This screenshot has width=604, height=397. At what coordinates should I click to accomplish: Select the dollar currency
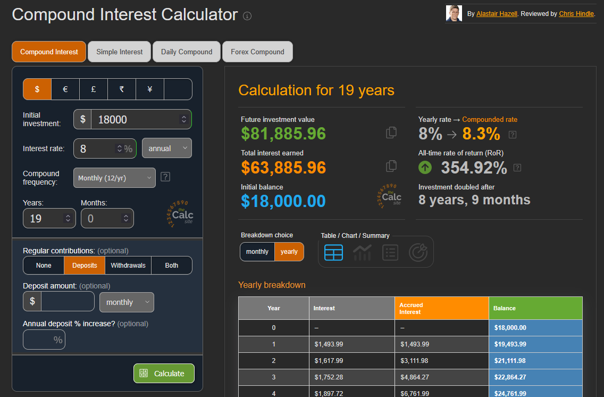coord(37,89)
